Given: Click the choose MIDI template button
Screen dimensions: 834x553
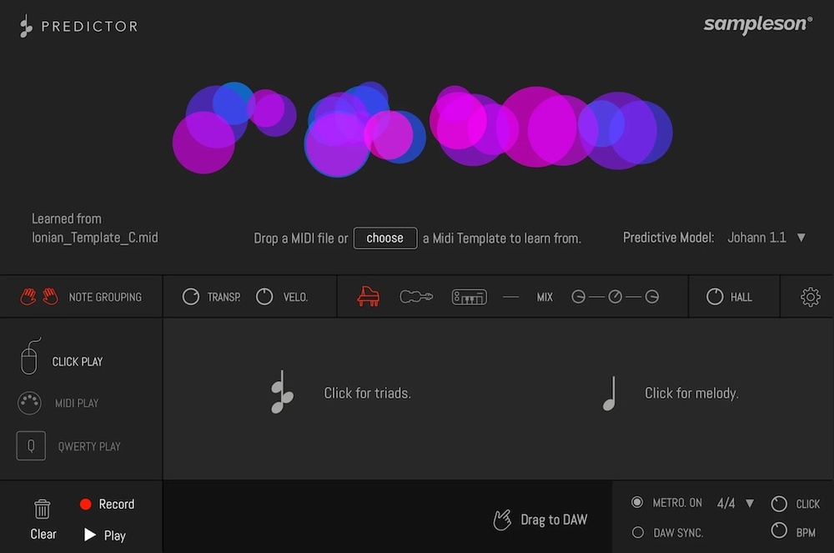Looking at the screenshot, I should (x=385, y=238).
